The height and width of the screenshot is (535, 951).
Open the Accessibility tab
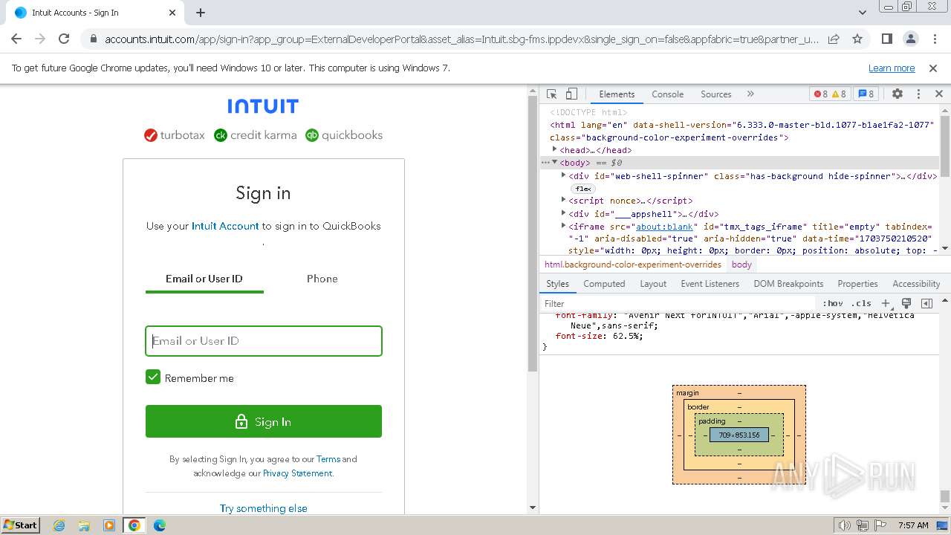click(916, 284)
